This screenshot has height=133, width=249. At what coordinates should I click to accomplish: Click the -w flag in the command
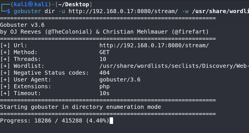[185, 11]
